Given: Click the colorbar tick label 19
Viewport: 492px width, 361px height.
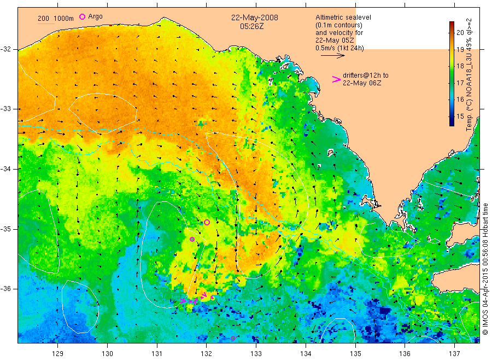Looking at the screenshot, I should pos(460,49).
